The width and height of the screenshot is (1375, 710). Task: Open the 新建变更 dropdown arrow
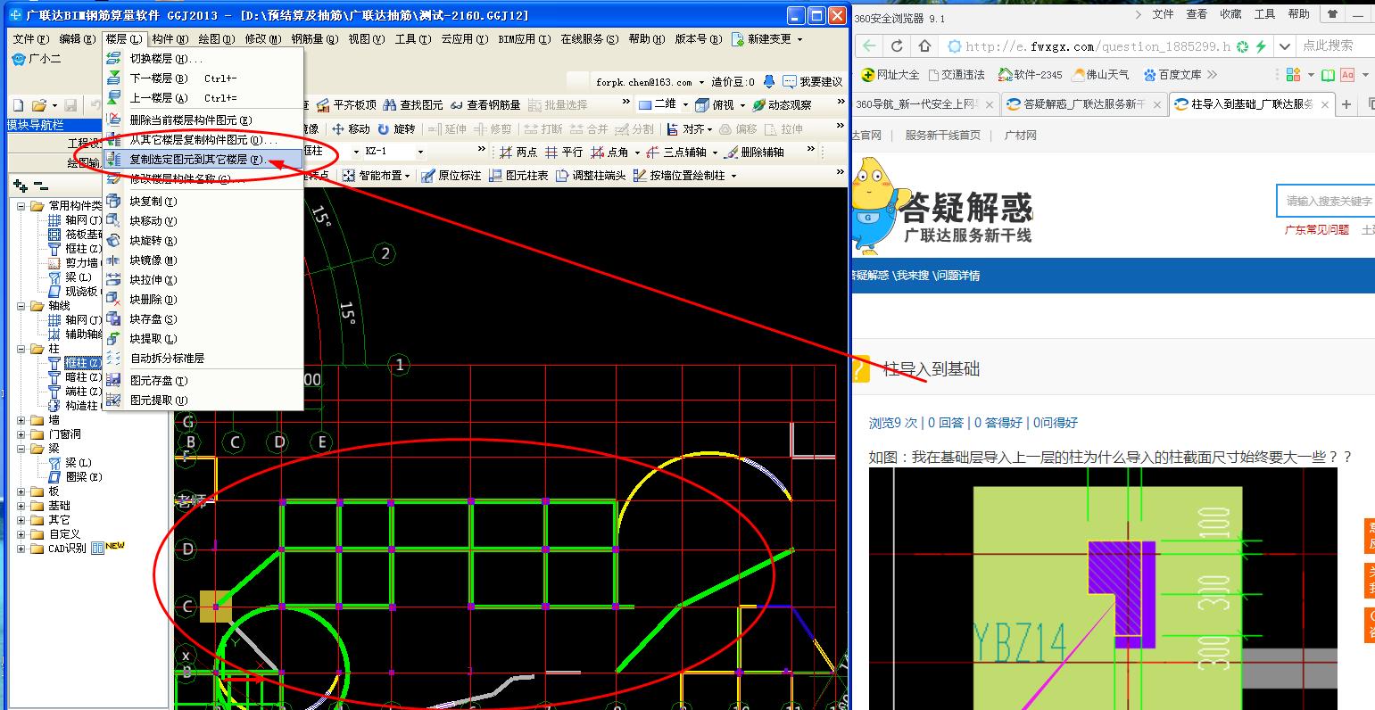pos(799,39)
